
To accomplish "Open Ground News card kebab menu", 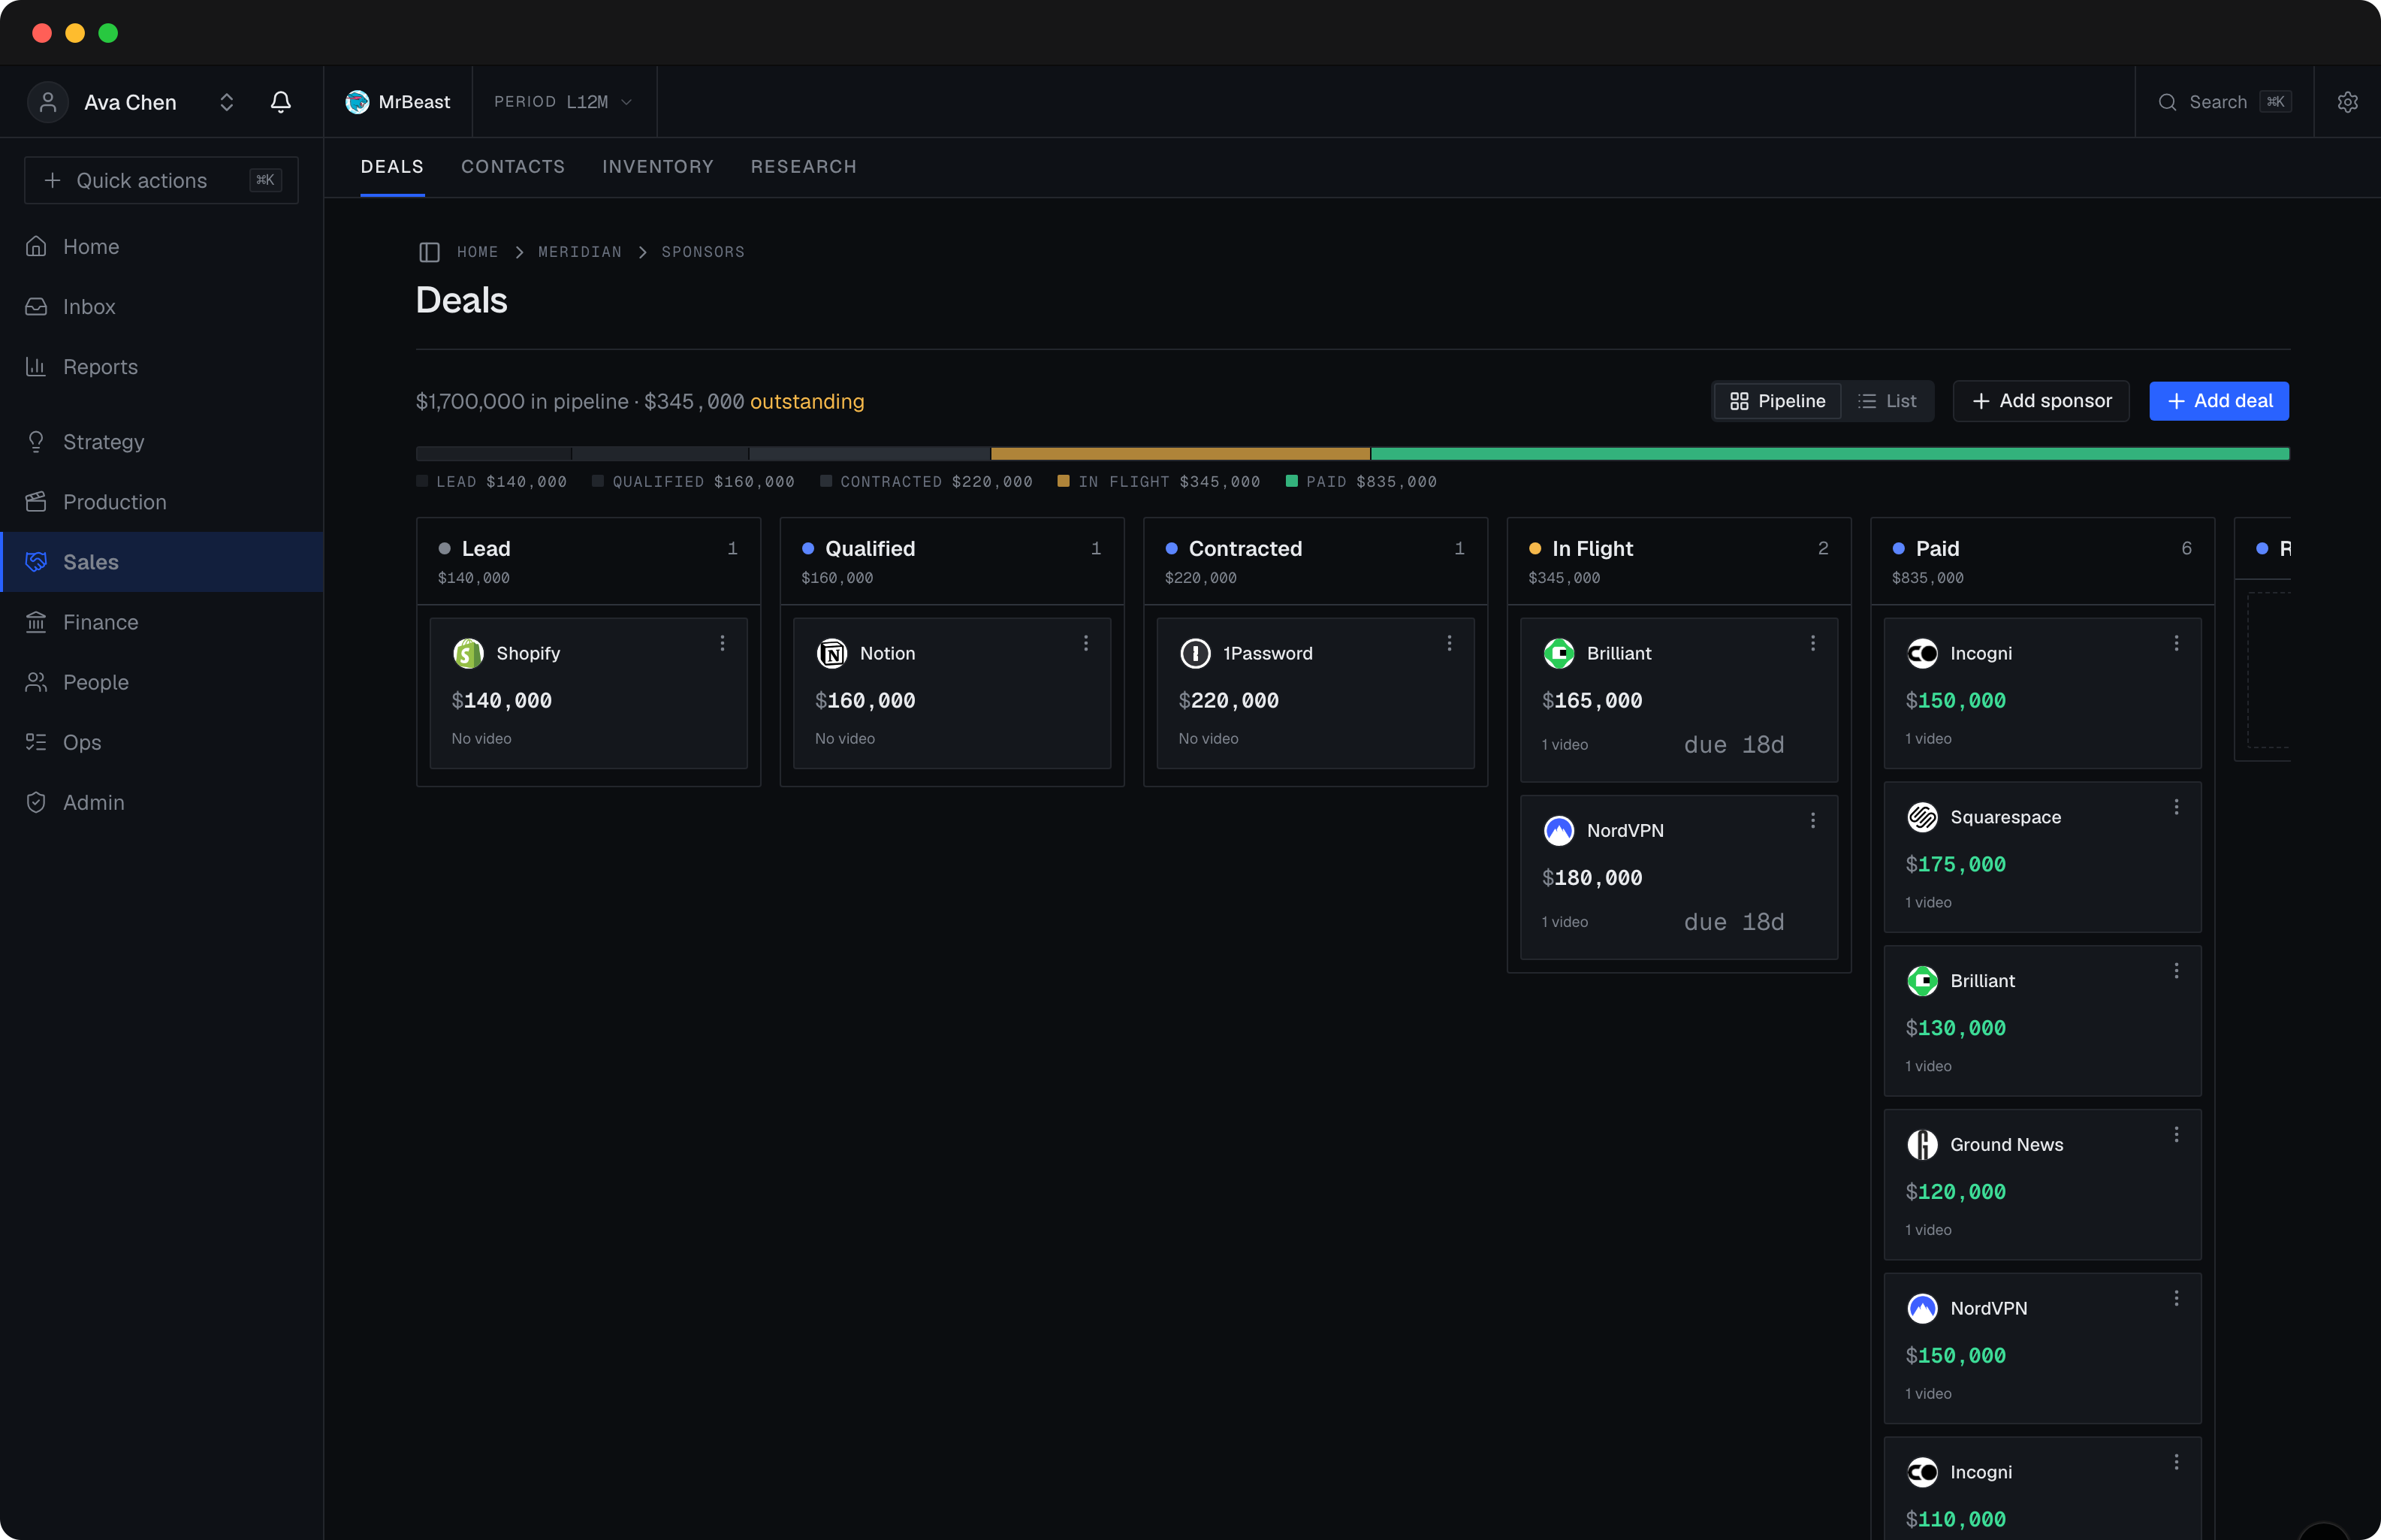I will pyautogui.click(x=2176, y=1134).
